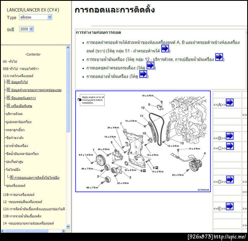Click arrow icon after การเปลี่ยนน้ำมันเครื่อง reference
The image size is (248, 241).
pos(219,57)
